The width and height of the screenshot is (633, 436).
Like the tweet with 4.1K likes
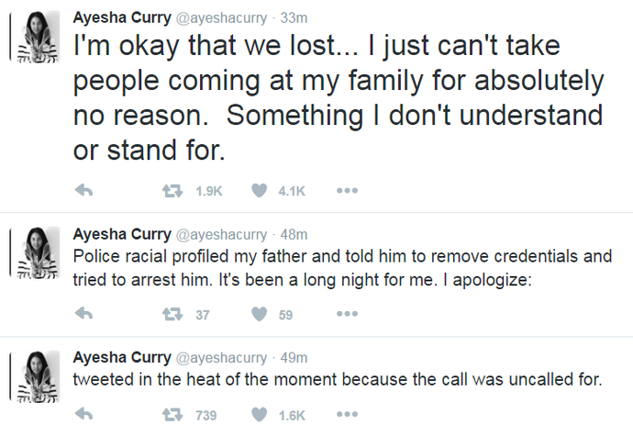tap(259, 192)
